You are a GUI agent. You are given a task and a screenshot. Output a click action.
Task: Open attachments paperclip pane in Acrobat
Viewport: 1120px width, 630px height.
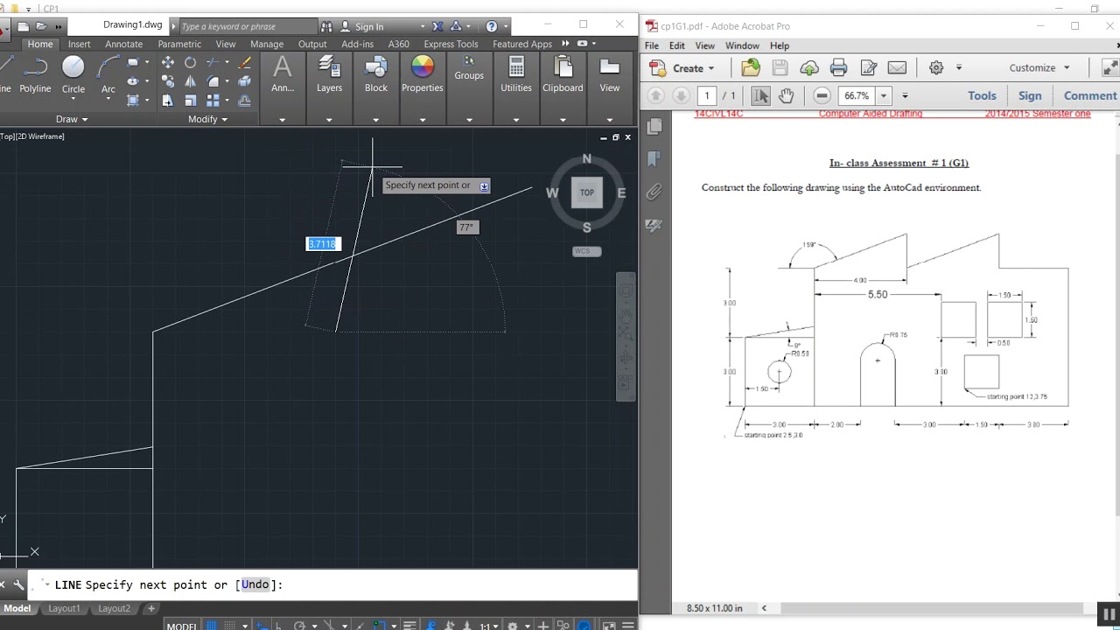pos(654,192)
